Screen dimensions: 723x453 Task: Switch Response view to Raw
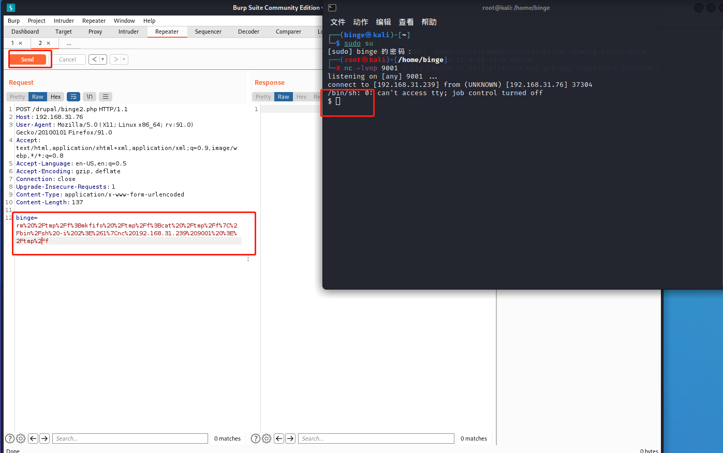[284, 97]
